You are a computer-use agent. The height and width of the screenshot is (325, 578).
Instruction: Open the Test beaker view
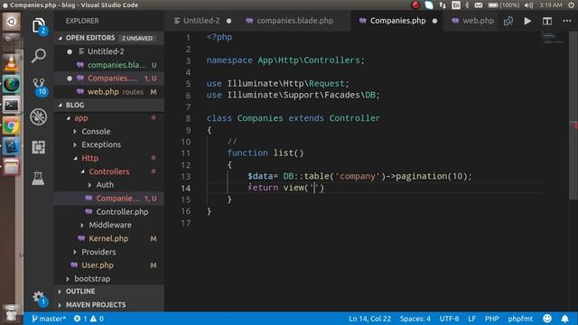(x=38, y=178)
